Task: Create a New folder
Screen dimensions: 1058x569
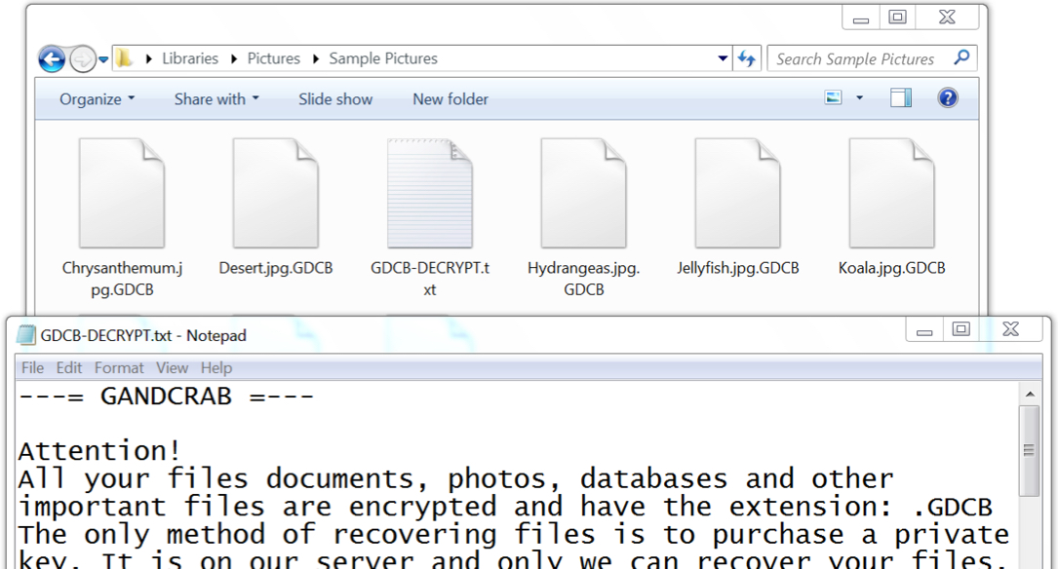Action: coord(451,99)
